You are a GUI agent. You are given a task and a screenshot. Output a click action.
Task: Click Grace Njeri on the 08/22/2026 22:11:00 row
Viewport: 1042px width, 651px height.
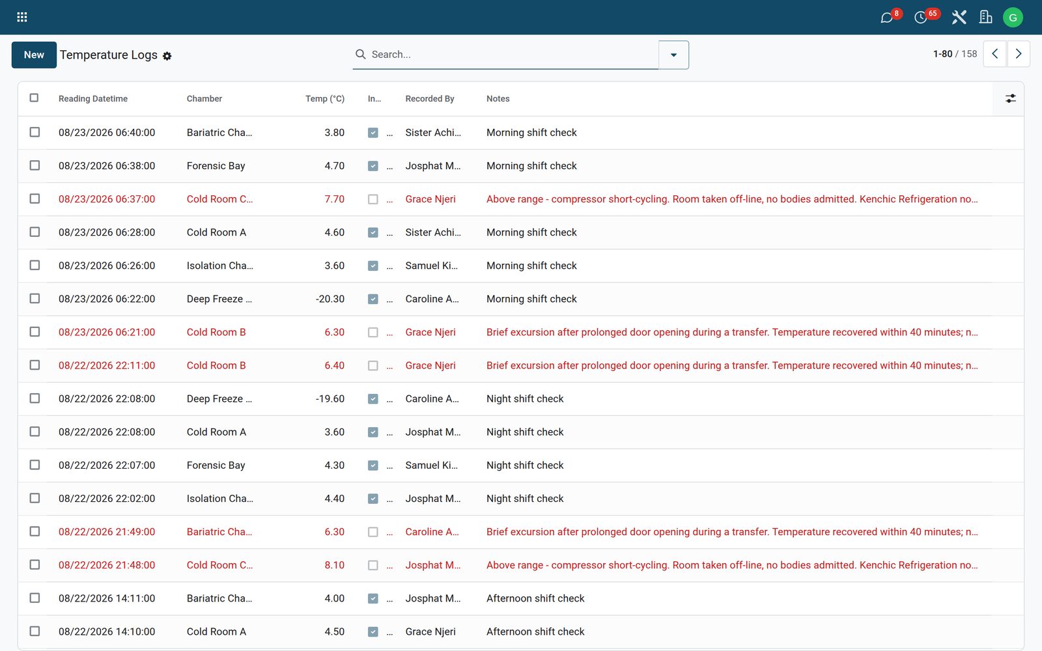(430, 365)
